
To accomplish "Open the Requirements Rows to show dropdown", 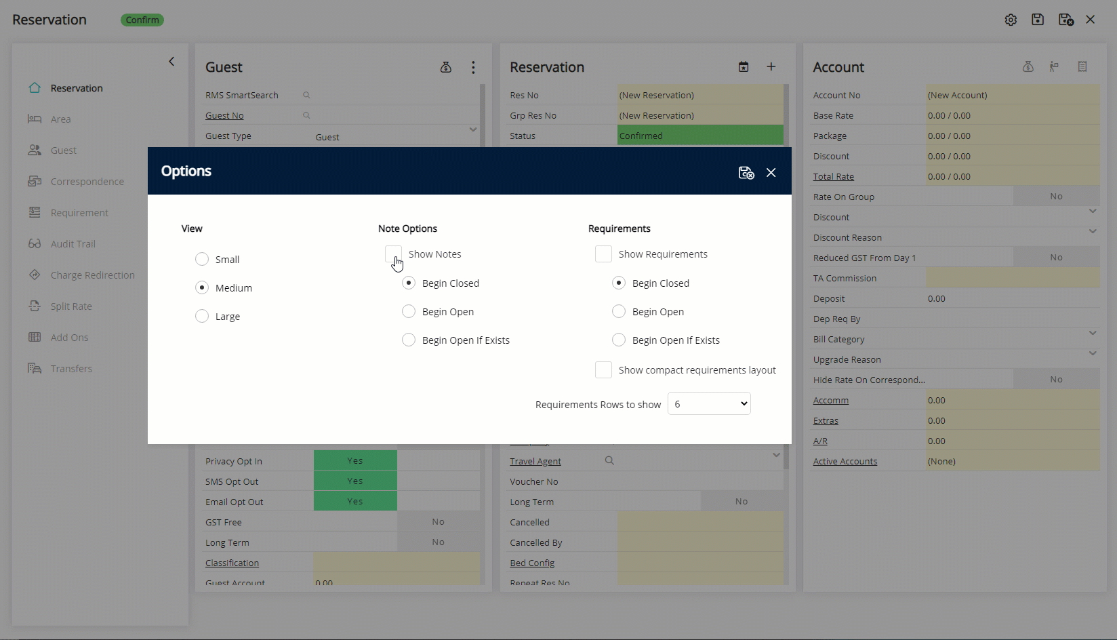I will click(x=708, y=403).
